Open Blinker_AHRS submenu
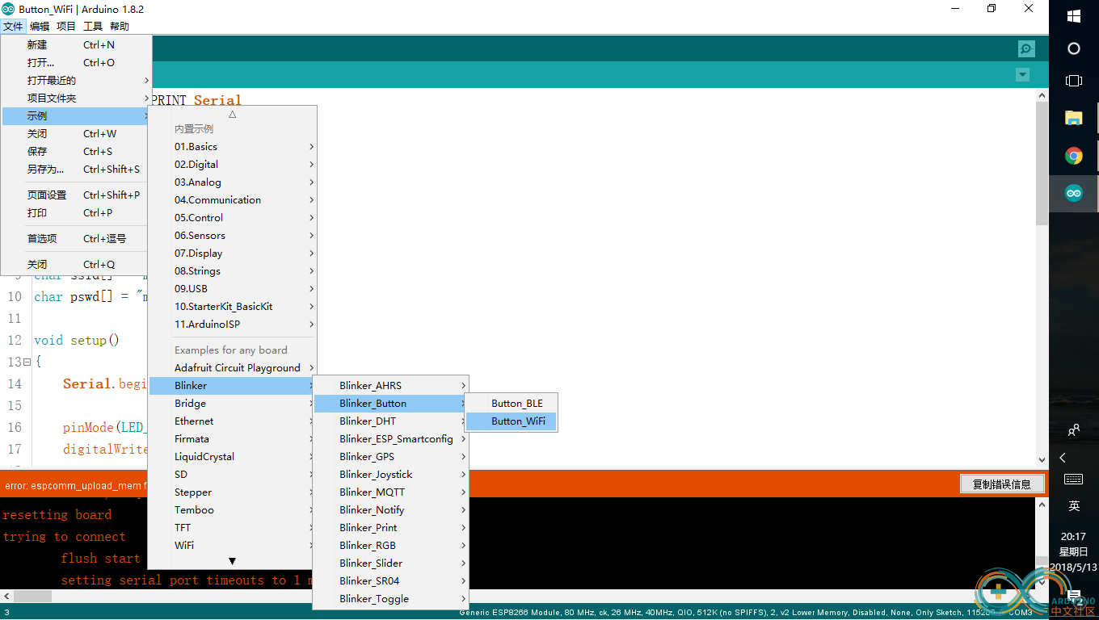This screenshot has width=1099, height=620. click(x=391, y=386)
